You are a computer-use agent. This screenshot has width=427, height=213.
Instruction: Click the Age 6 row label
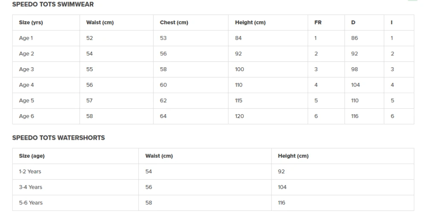(x=26, y=116)
